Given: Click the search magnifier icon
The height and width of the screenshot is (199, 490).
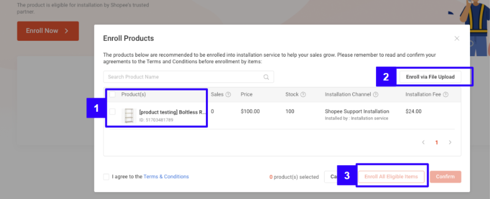Looking at the screenshot, I should (x=266, y=77).
